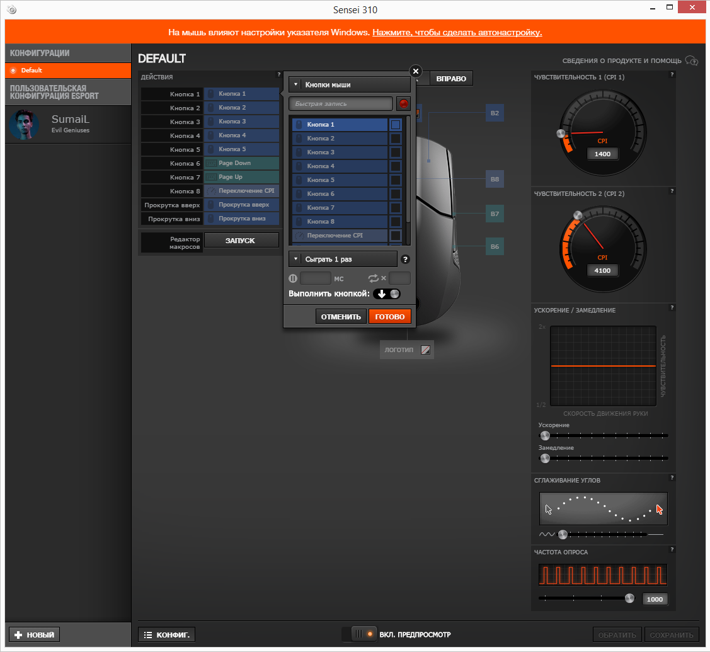Click polling rate slider handle near 1000
The image size is (710, 652).
pyautogui.click(x=629, y=598)
